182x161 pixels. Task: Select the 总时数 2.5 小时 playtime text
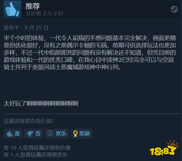point(44,14)
